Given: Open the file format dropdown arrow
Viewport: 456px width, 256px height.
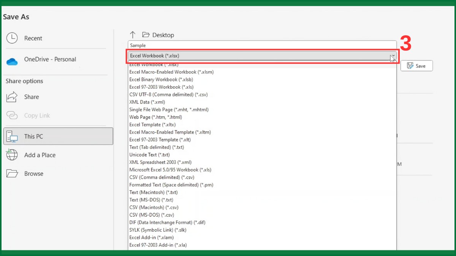Looking at the screenshot, I should tap(393, 56).
